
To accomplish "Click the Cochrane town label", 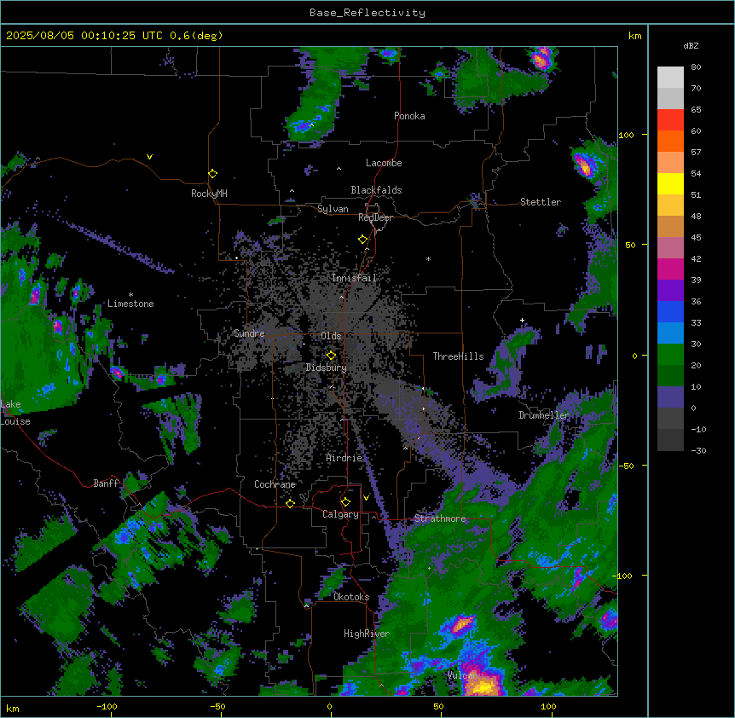I will (x=275, y=484).
